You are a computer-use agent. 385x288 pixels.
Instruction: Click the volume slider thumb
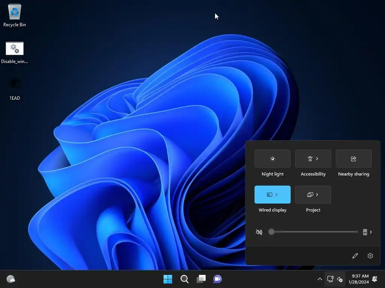pyautogui.click(x=271, y=232)
